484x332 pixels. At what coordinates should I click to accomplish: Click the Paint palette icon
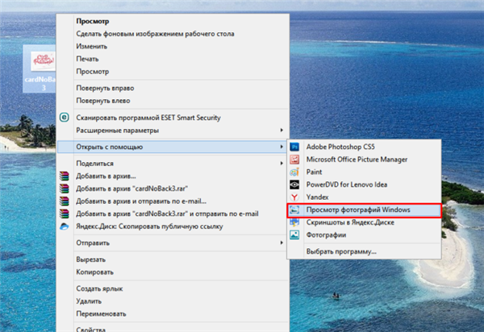pos(294,172)
